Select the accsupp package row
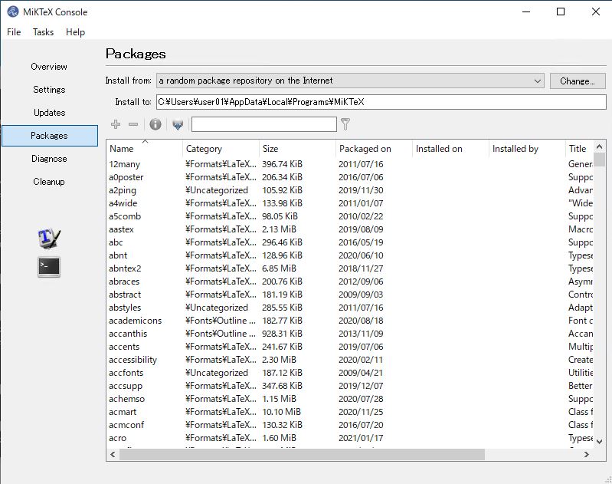 (x=350, y=386)
